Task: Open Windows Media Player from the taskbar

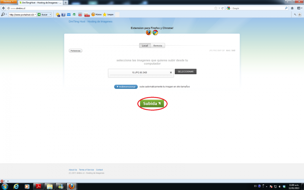Action: 27,187
